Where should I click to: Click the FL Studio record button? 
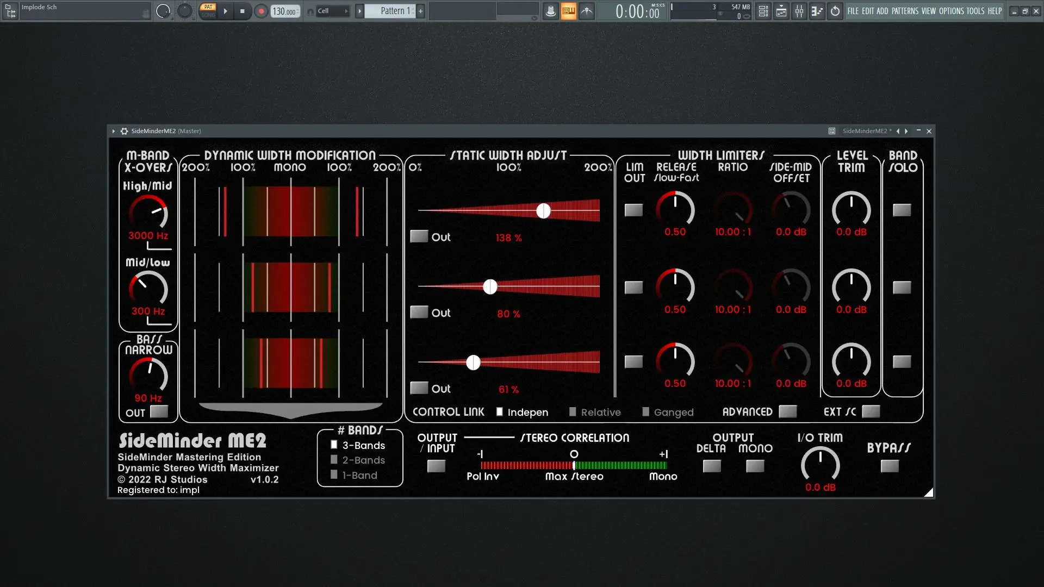(x=261, y=11)
